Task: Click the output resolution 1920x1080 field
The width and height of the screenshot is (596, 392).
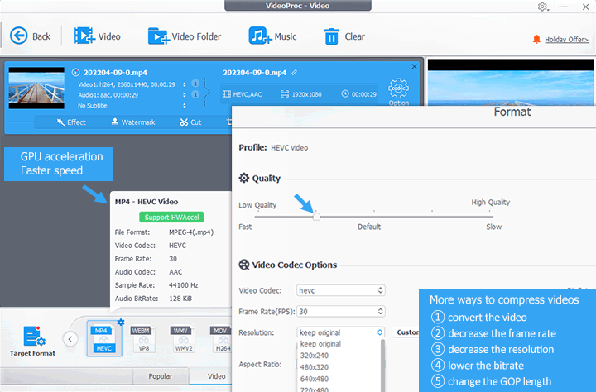Action: (x=301, y=94)
